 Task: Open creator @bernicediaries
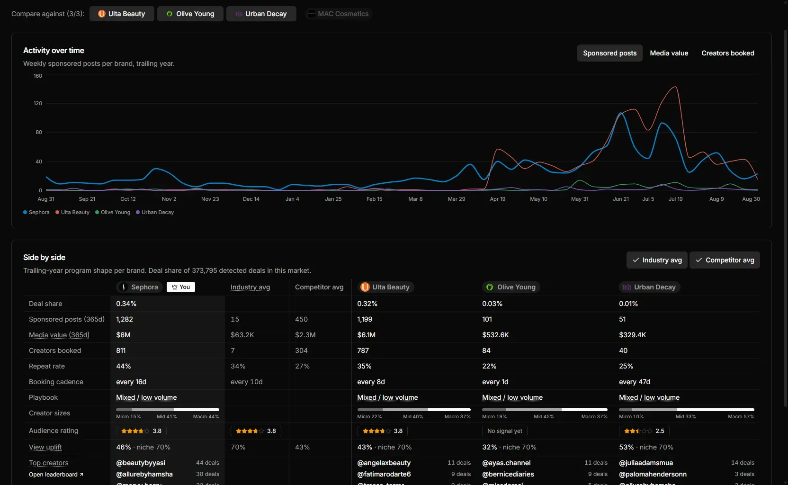[x=508, y=474]
